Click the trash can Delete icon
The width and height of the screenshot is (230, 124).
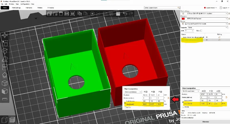[61, 14]
